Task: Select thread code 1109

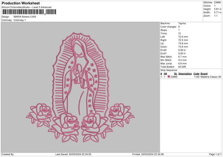Action: tap(197, 77)
